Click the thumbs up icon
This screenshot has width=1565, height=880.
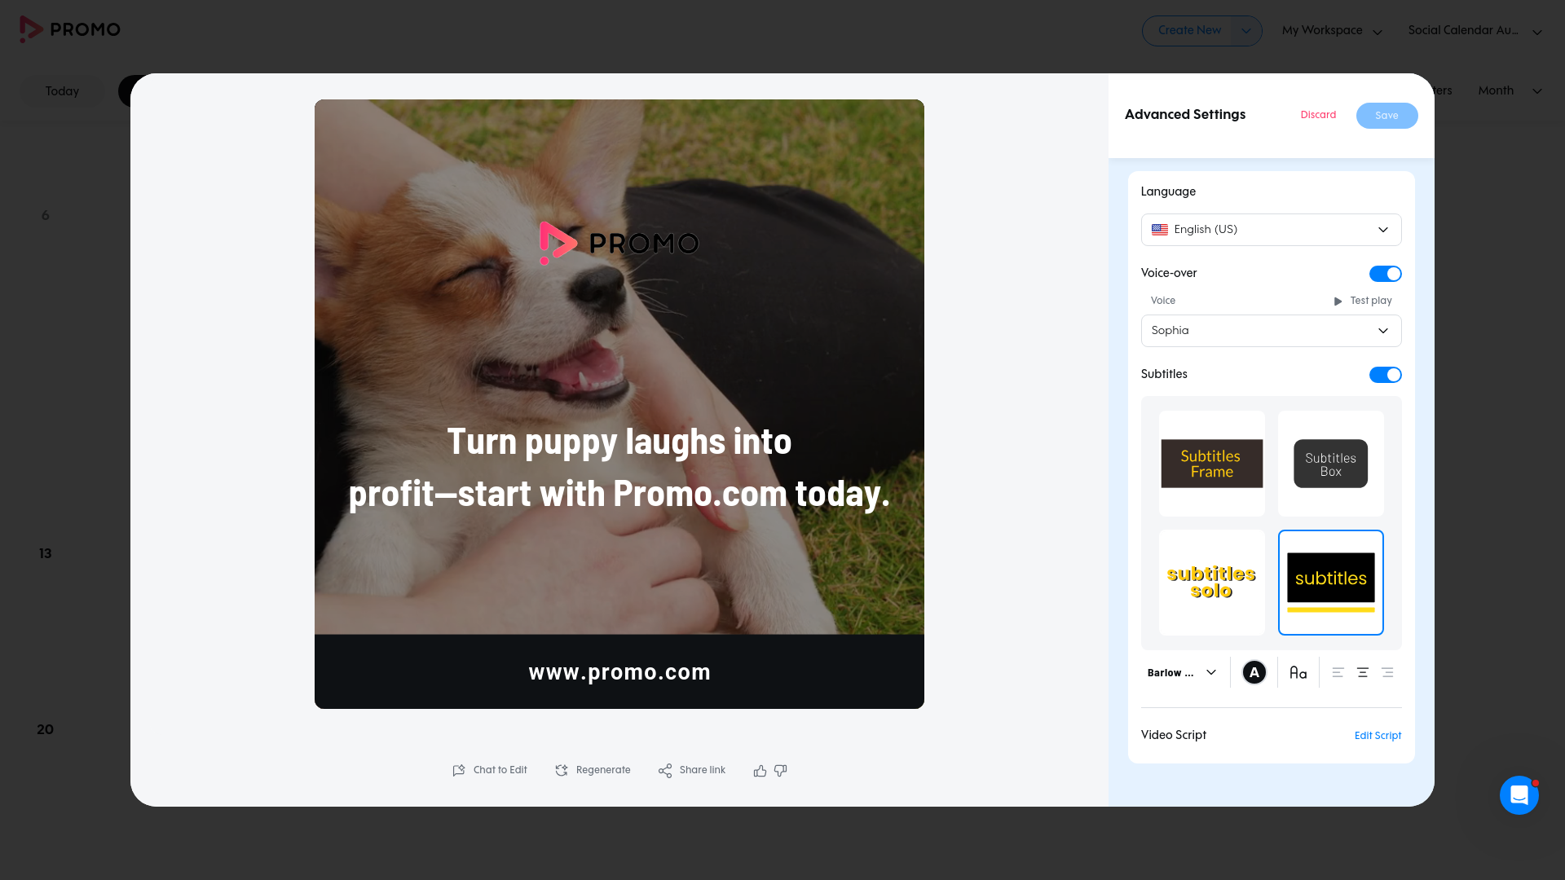point(760,771)
